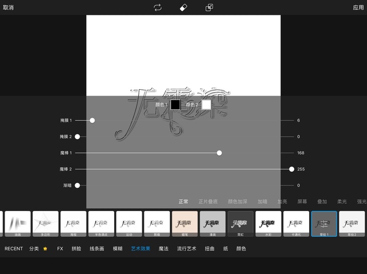The width and height of the screenshot is (367, 274).
Task: Tap the gold crown premium icon
Action: 45,249
